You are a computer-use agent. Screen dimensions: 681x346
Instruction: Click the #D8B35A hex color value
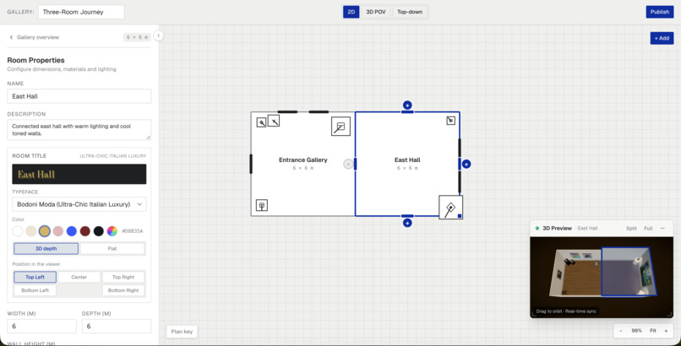pyautogui.click(x=133, y=231)
